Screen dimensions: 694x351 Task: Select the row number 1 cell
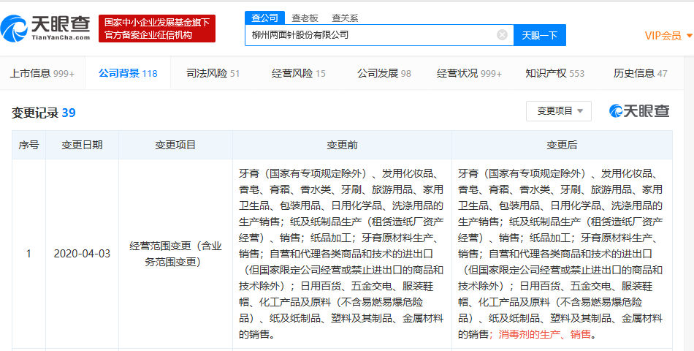28,254
